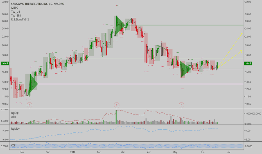Click the 32.00 level on right price scale

(248, 2)
